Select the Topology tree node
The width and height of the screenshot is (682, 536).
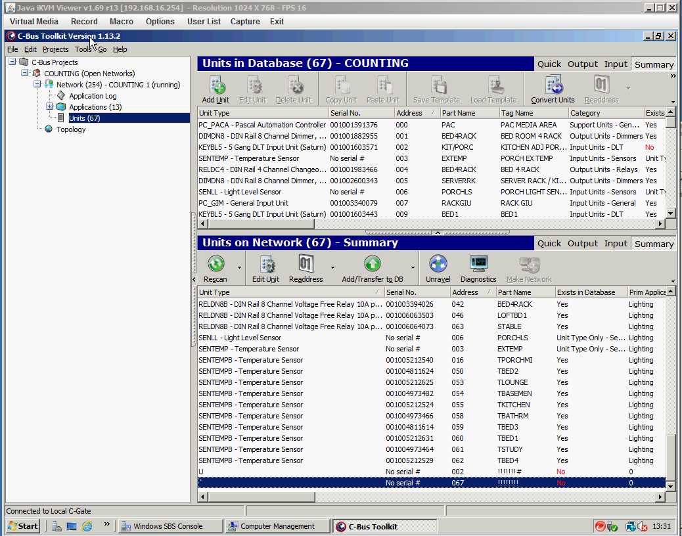[71, 129]
